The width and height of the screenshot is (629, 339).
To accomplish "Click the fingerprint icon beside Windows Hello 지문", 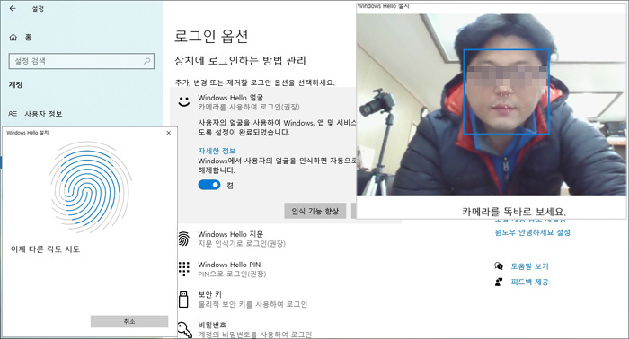I will 183,239.
